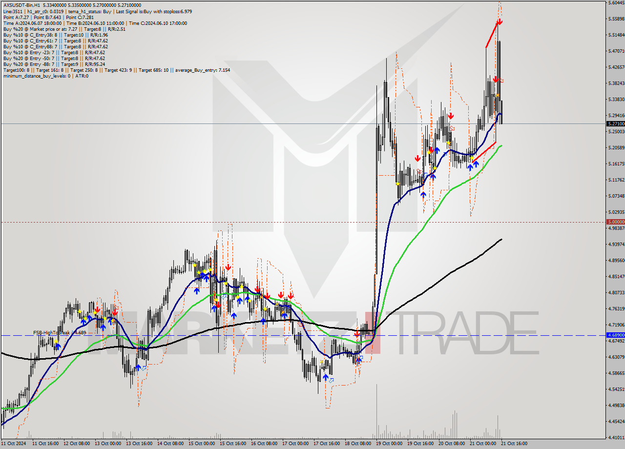Click the 4.41011 price axis label

click(616, 437)
